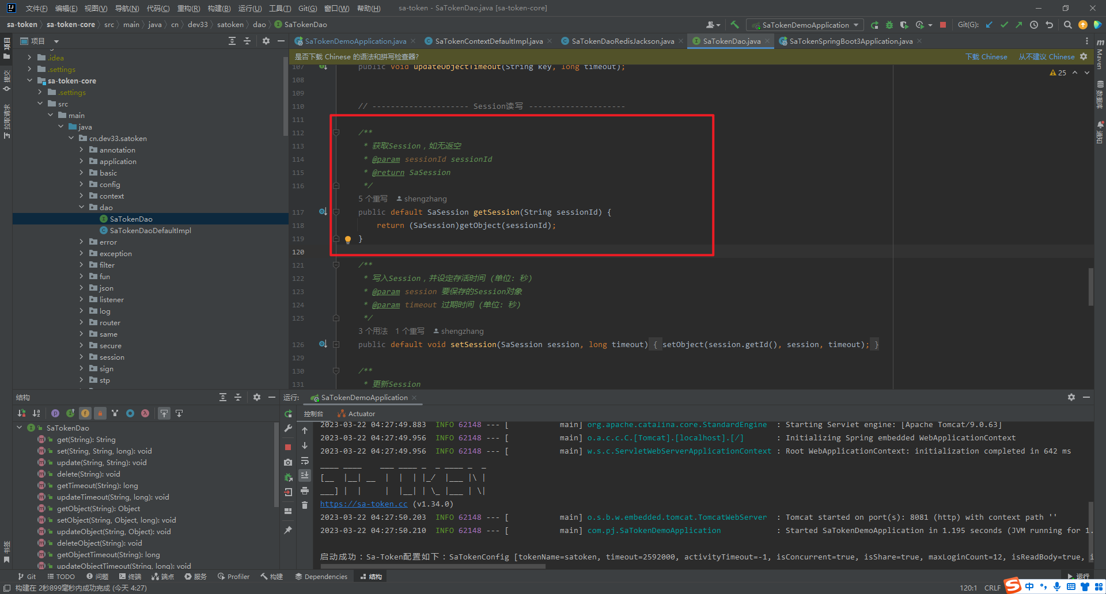Click 下载 Chinese in the notification bar
Screen dimensions: 1106x594
(x=986, y=56)
